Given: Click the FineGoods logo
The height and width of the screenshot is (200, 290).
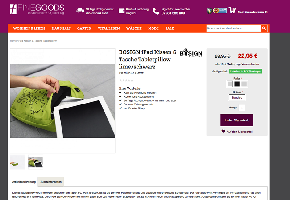Looking at the screenshot, I should (x=37, y=9).
